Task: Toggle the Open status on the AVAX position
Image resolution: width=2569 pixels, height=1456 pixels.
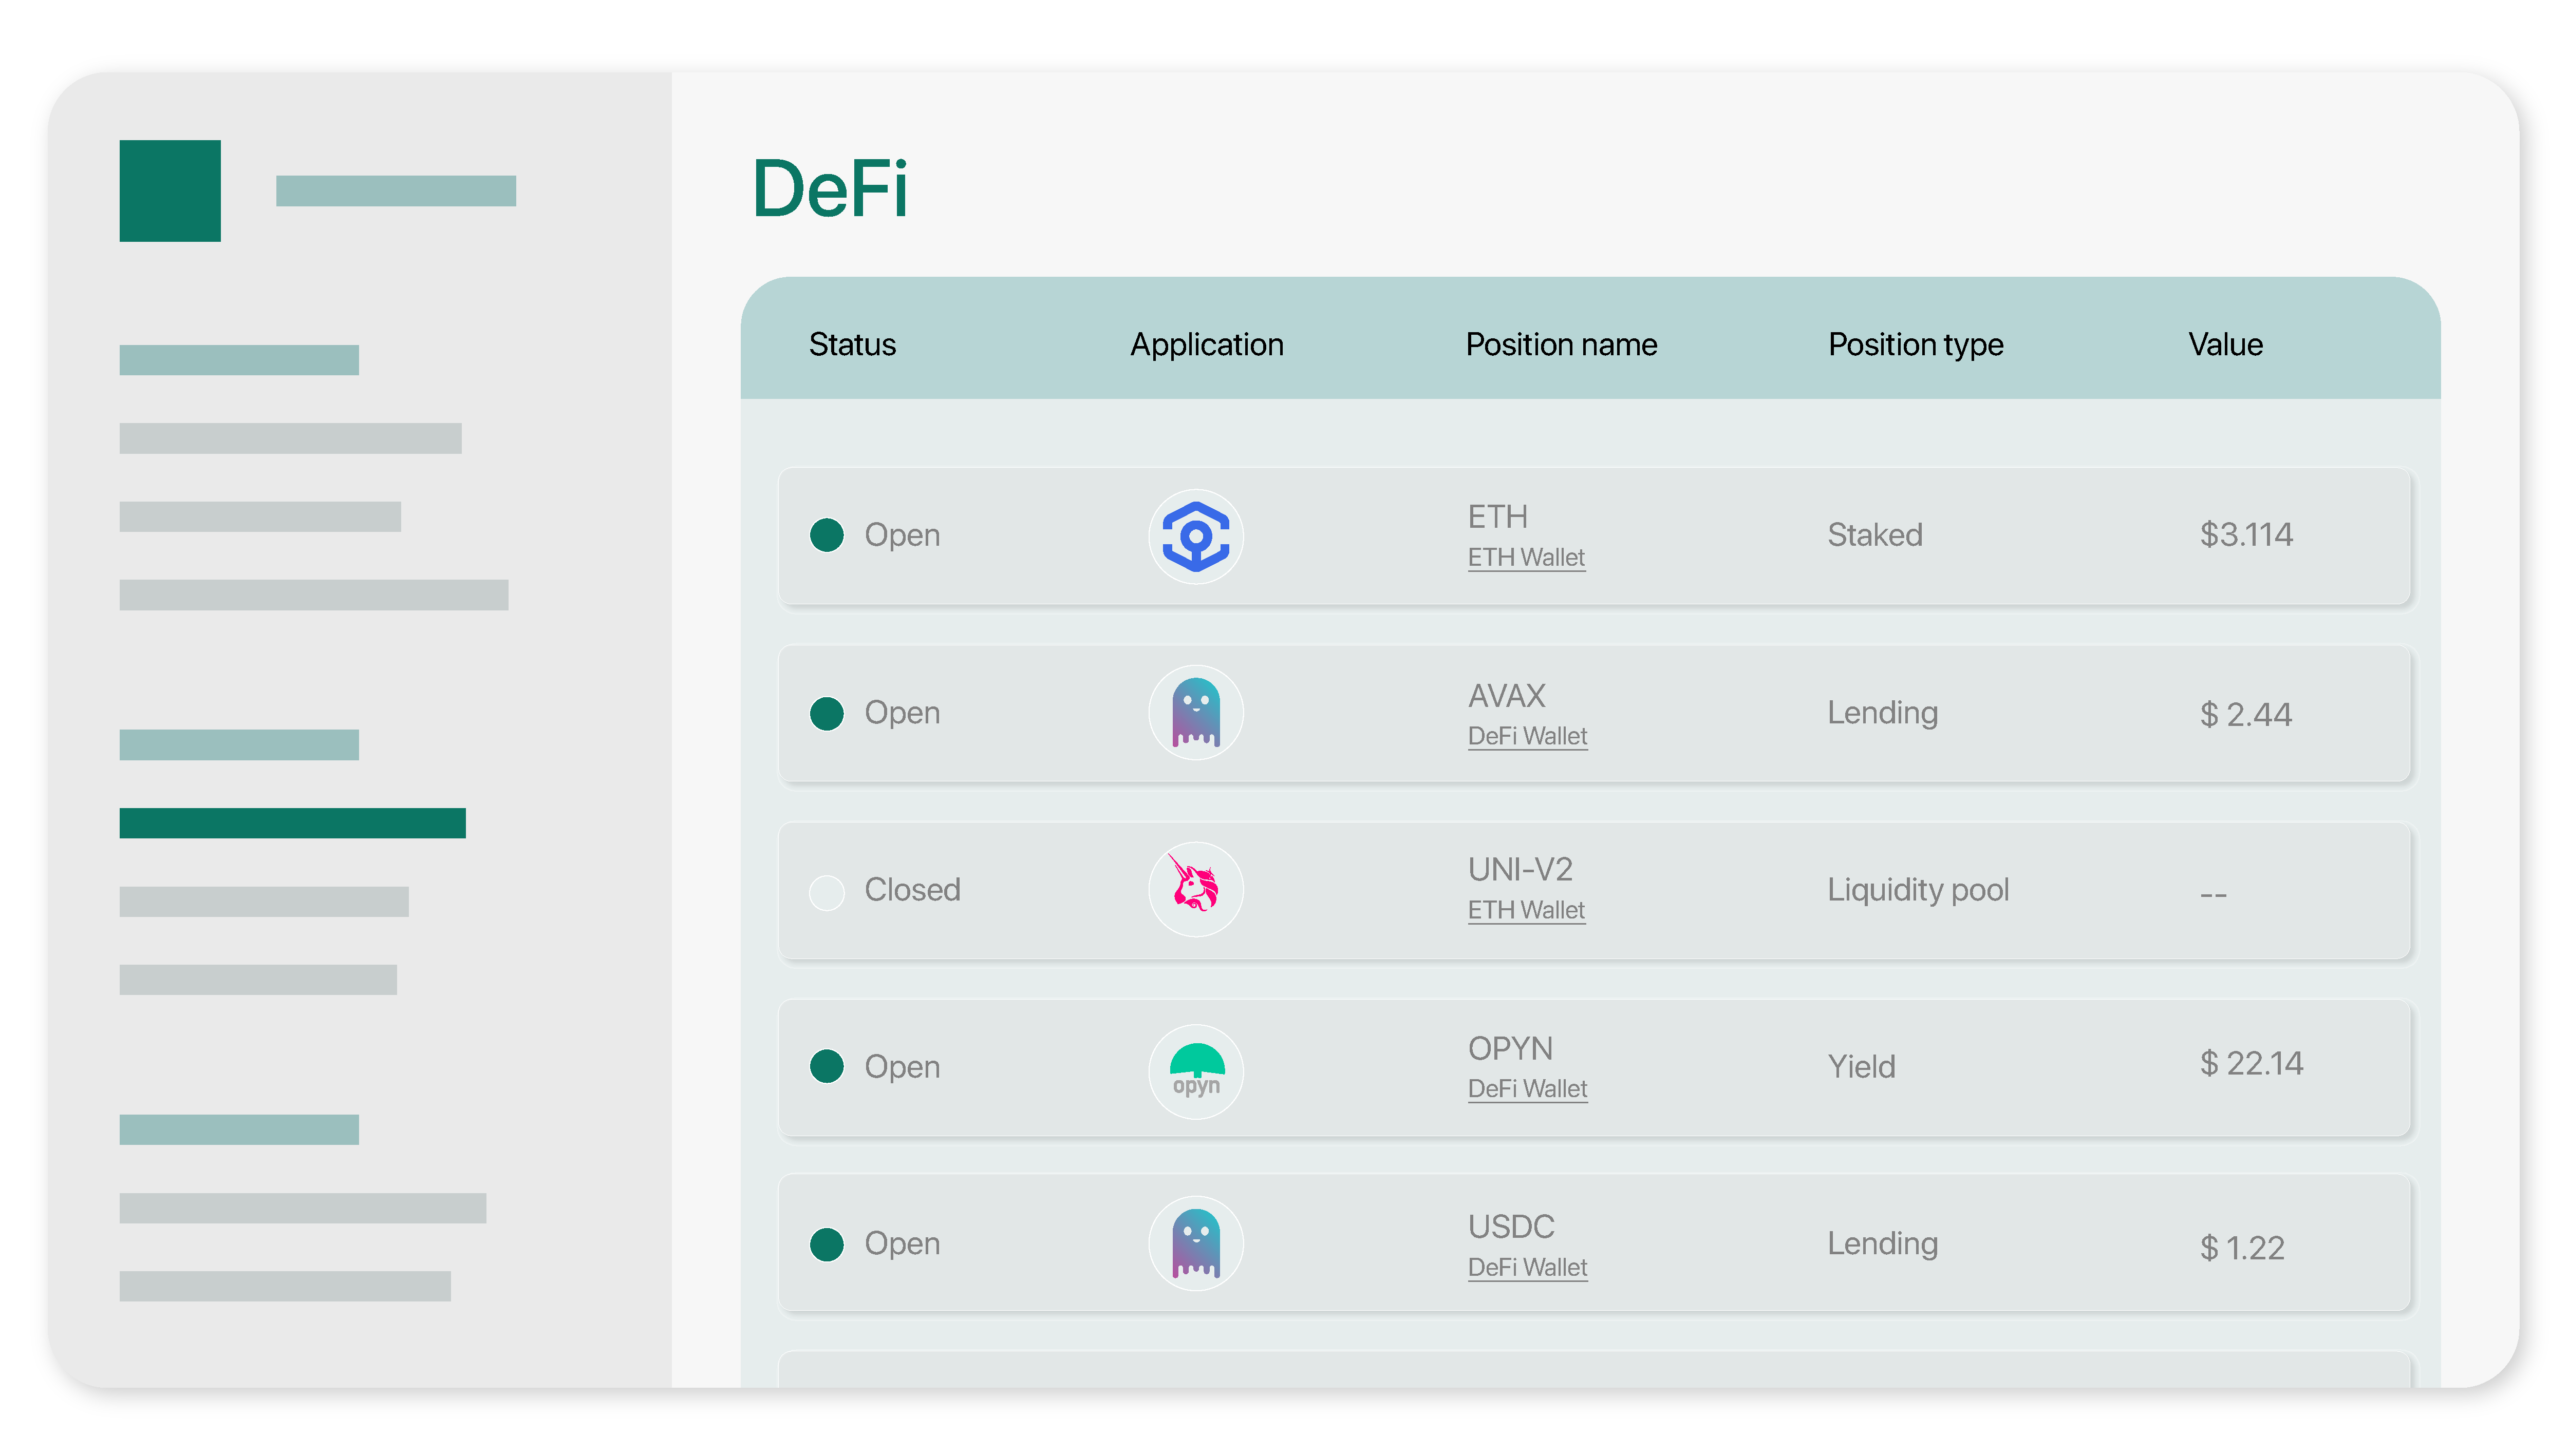Action: (828, 713)
